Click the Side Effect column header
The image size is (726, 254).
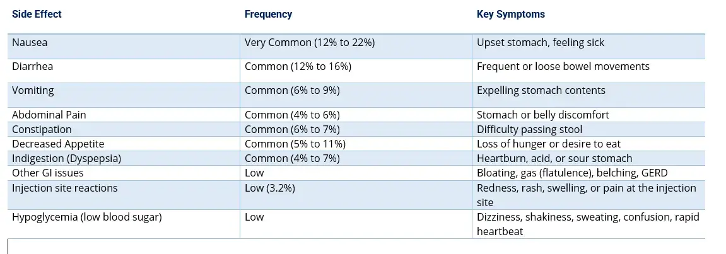click(37, 14)
